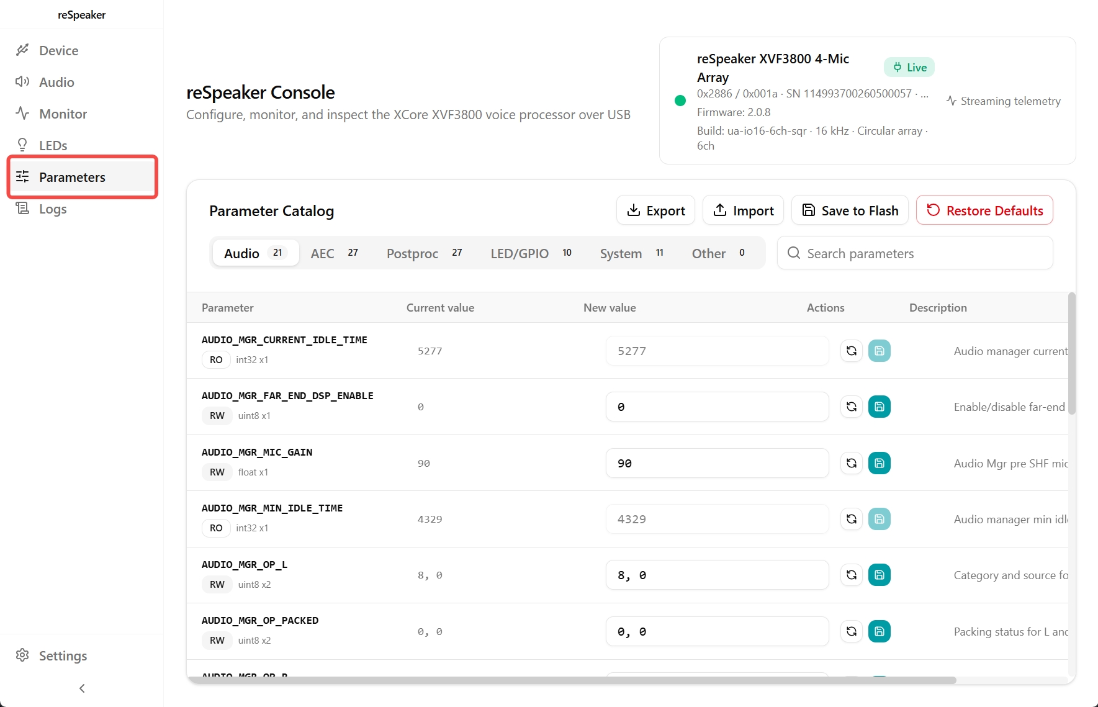Image resolution: width=1098 pixels, height=707 pixels.
Task: Click the Firmware: 2.0.8 text
Action: point(734,112)
